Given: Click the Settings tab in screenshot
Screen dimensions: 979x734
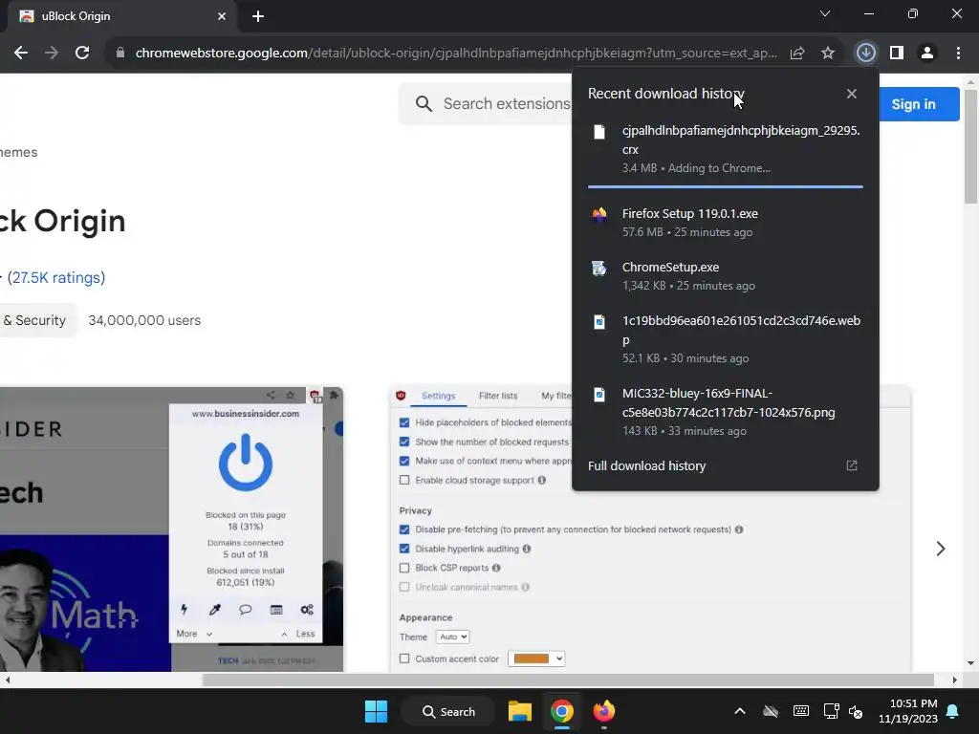Looking at the screenshot, I should pos(438,396).
